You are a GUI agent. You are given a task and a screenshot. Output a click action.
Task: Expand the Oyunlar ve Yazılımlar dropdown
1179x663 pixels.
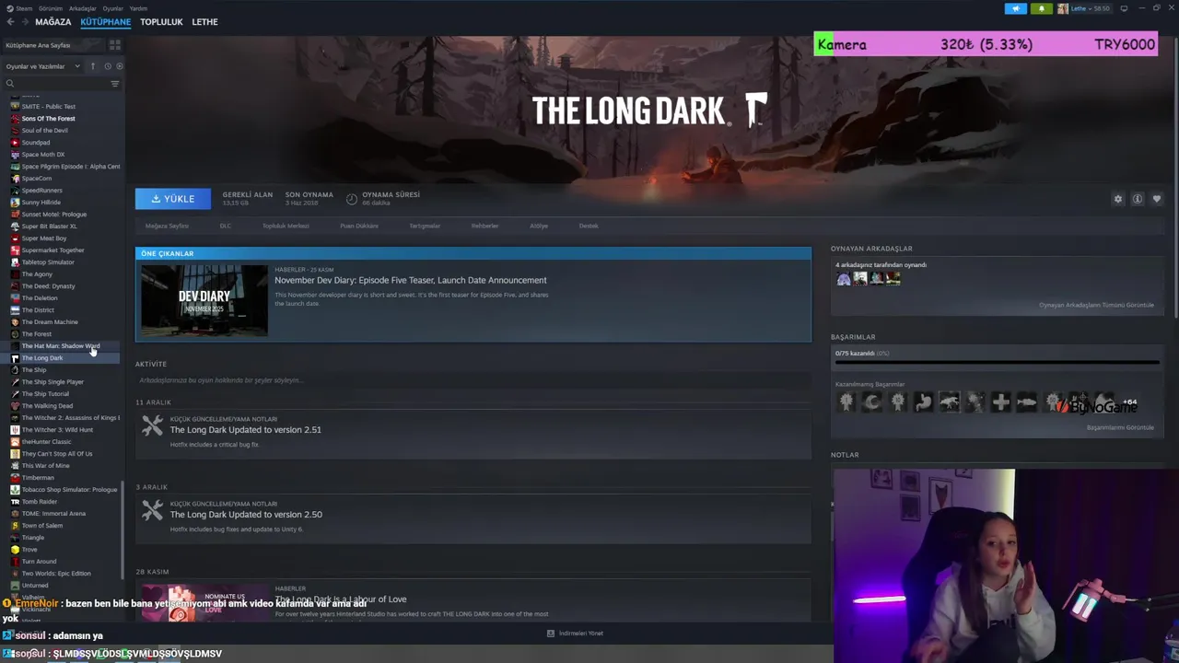pyautogui.click(x=43, y=66)
